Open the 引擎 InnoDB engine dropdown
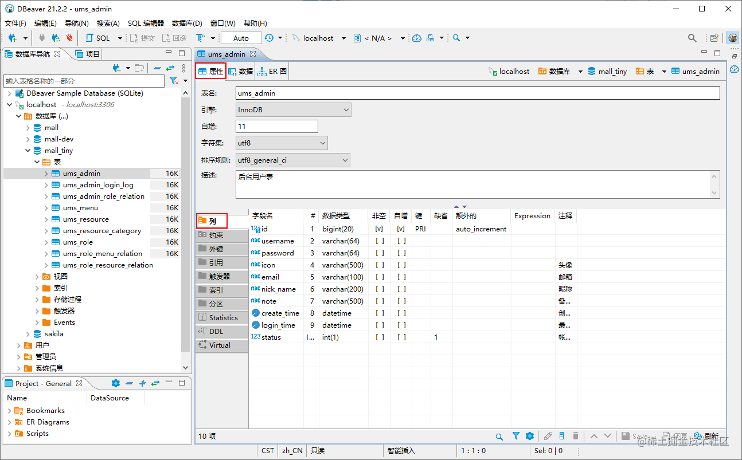Screen dimensions: 742x460 coord(293,110)
